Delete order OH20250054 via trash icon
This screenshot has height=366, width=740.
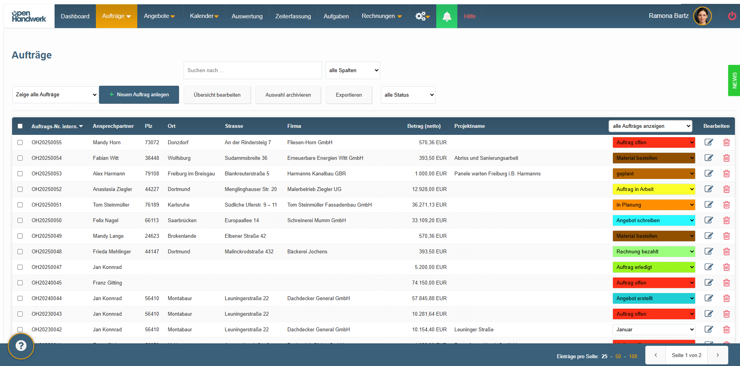pos(726,158)
